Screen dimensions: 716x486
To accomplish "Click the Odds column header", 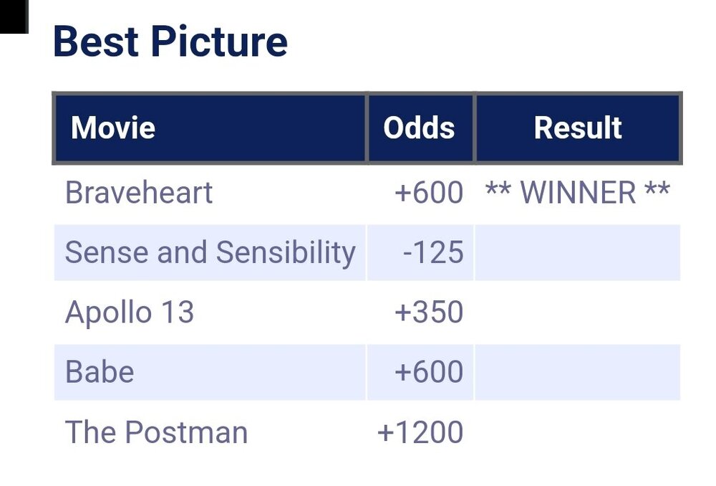I will [x=420, y=128].
